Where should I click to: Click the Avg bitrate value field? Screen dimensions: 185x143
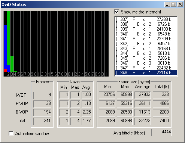pos(161,133)
